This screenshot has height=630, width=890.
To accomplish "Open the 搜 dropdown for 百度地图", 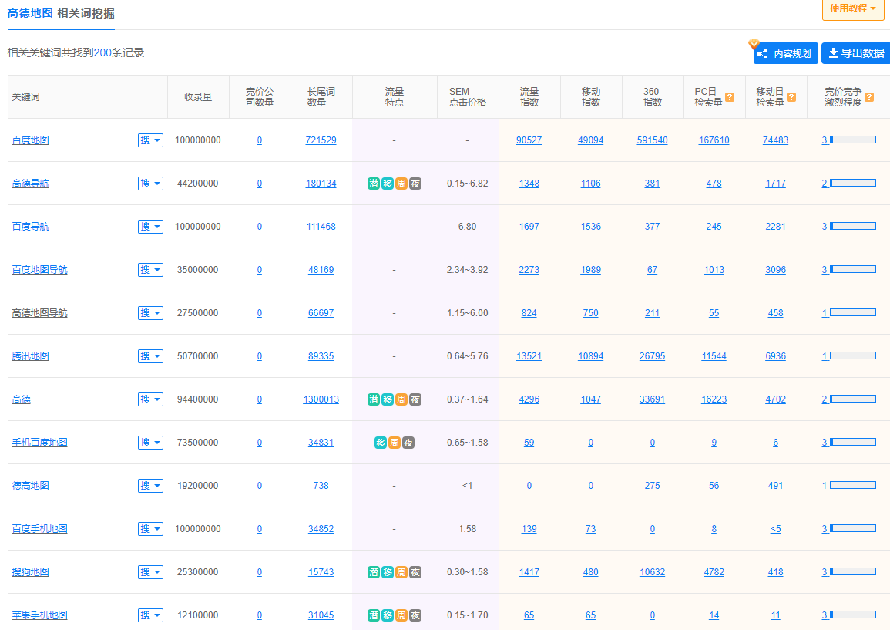I will tap(150, 140).
